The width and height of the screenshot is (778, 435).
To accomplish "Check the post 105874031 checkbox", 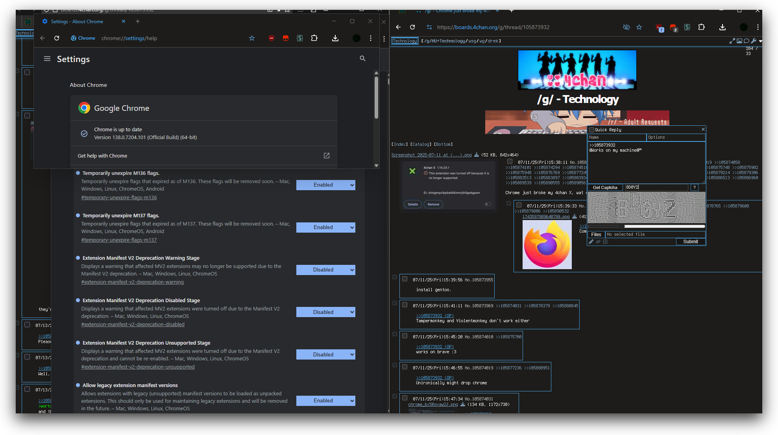I will coord(405,398).
